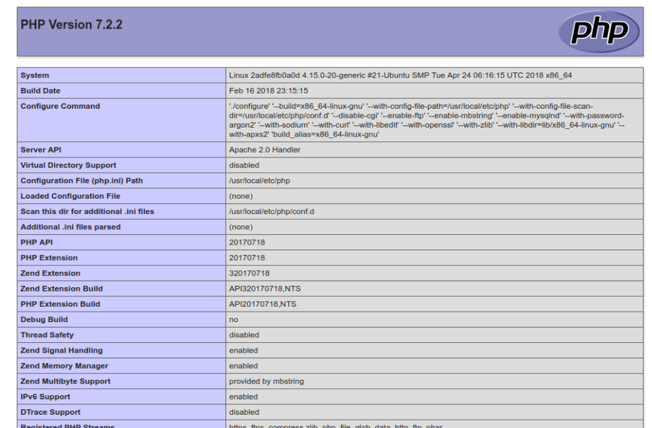The width and height of the screenshot is (652, 428).
Task: Click the 'Zend Multibyte Support' label
Action: point(66,381)
